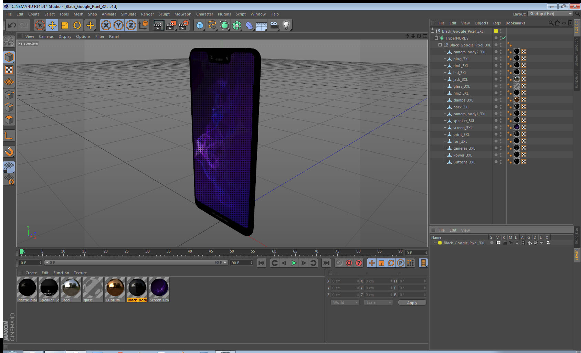The width and height of the screenshot is (581, 353).
Task: Open the HyperNURBS generator icon
Action: point(224,25)
